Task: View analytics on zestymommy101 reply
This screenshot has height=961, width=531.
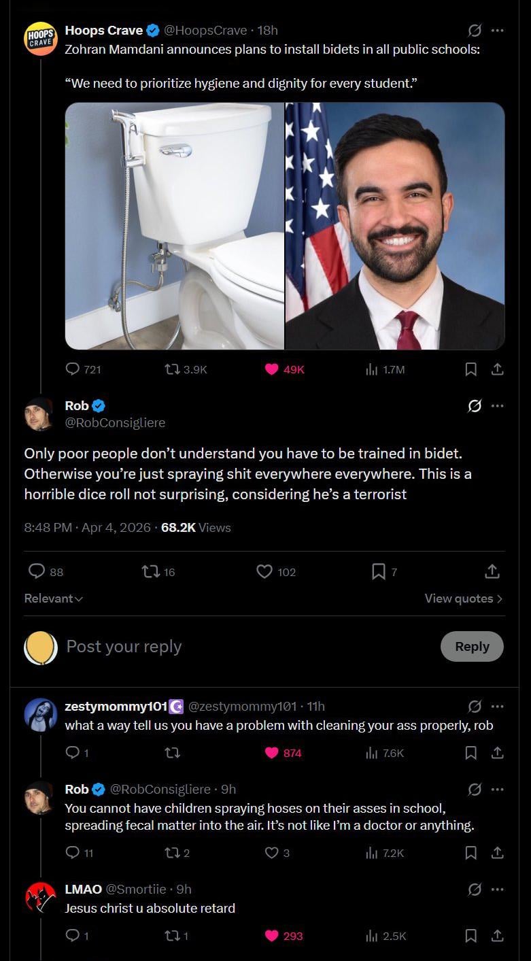Action: pos(384,753)
